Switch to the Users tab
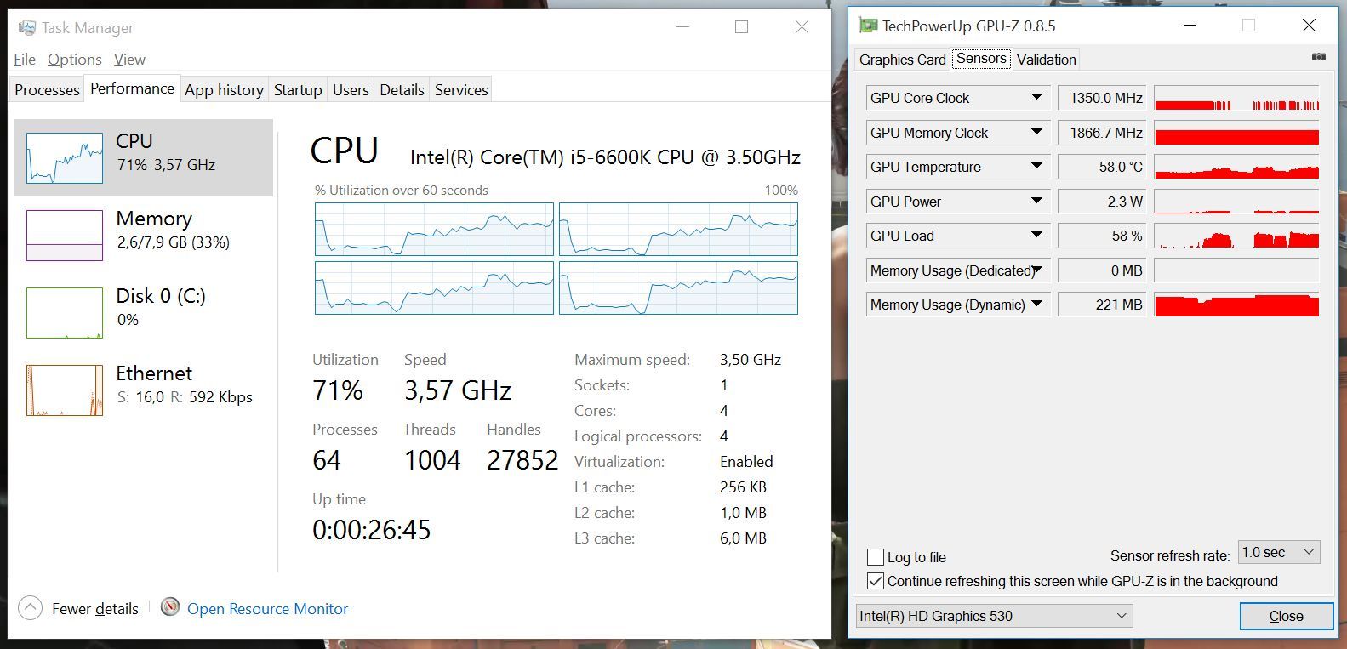1347x649 pixels. click(x=351, y=89)
